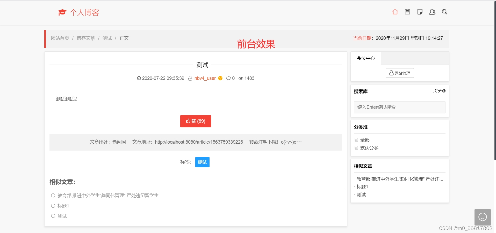This screenshot has height=233, width=496.
Task: Click the comment bubble icon showing 0
Action: point(228,78)
